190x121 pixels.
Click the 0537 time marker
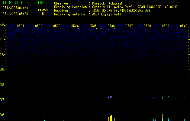point(129,26)
